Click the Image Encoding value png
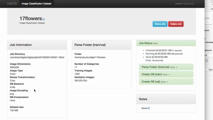Image resolution: width=213 pixels, height=120 pixels. click(12, 94)
